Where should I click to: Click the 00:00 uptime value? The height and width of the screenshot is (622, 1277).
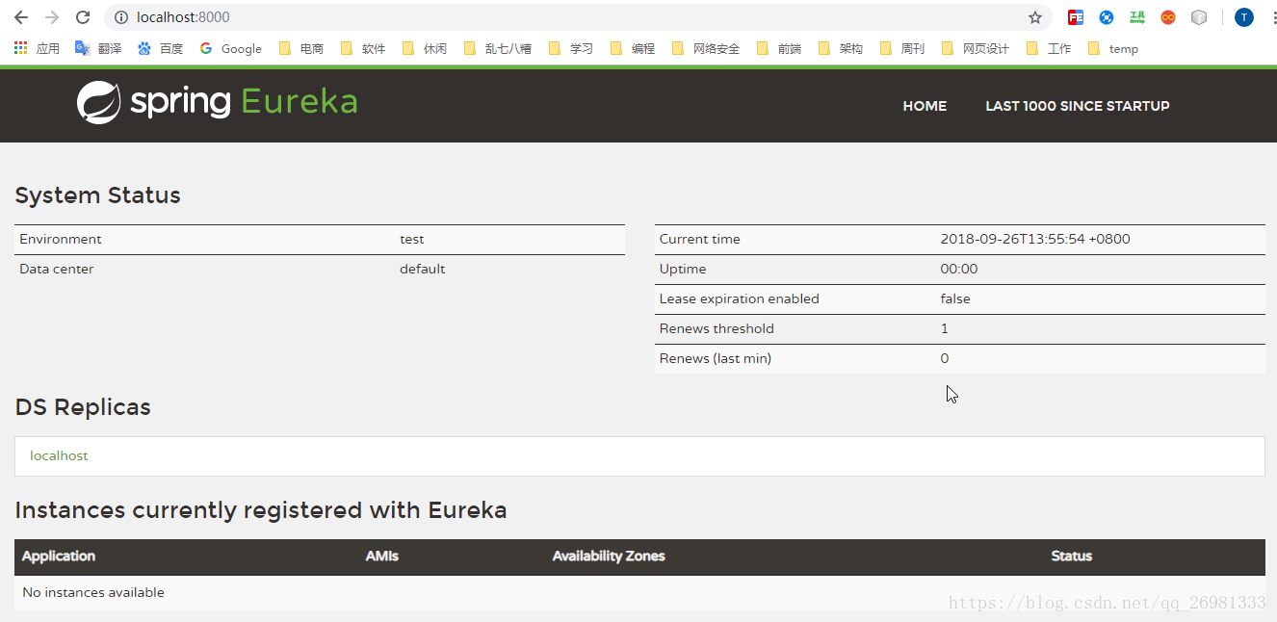click(x=959, y=269)
